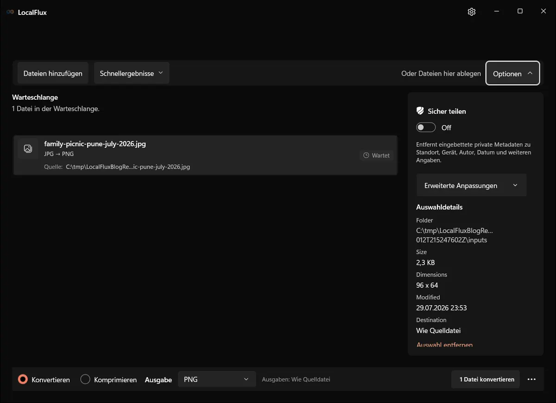Click the 2,3 KB size value
The width and height of the screenshot is (556, 403).
coord(425,262)
